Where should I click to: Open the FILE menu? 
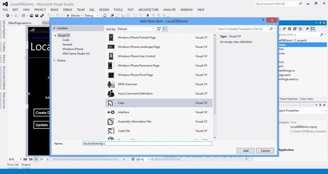click(x=5, y=10)
